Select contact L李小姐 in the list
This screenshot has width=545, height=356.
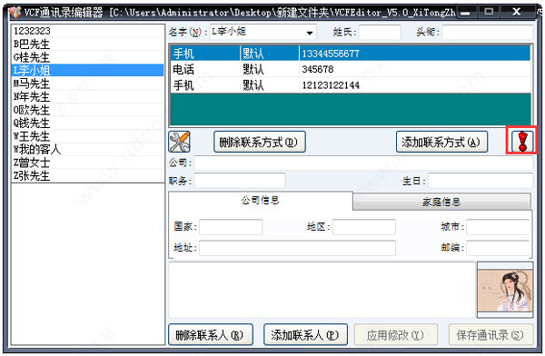coord(87,70)
